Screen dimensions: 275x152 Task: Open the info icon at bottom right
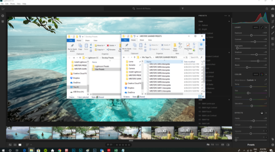[273, 145]
